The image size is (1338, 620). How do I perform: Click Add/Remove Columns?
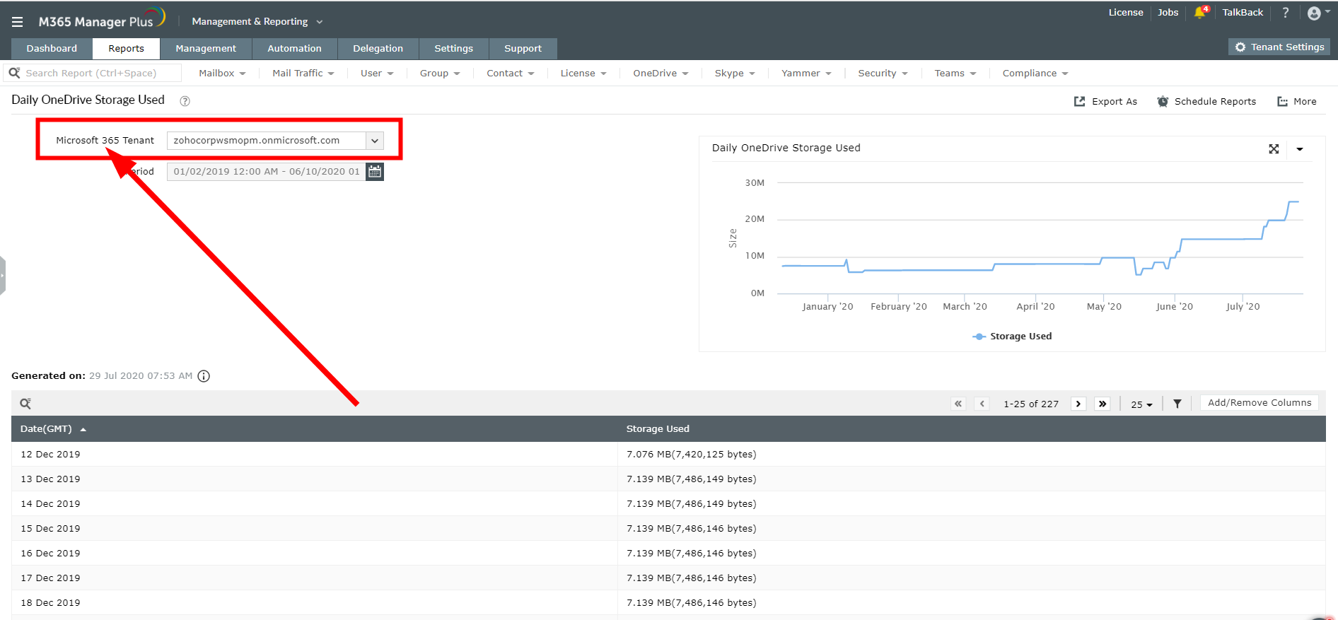(1260, 403)
